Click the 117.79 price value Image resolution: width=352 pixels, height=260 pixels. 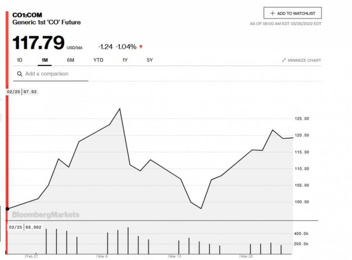pos(38,43)
